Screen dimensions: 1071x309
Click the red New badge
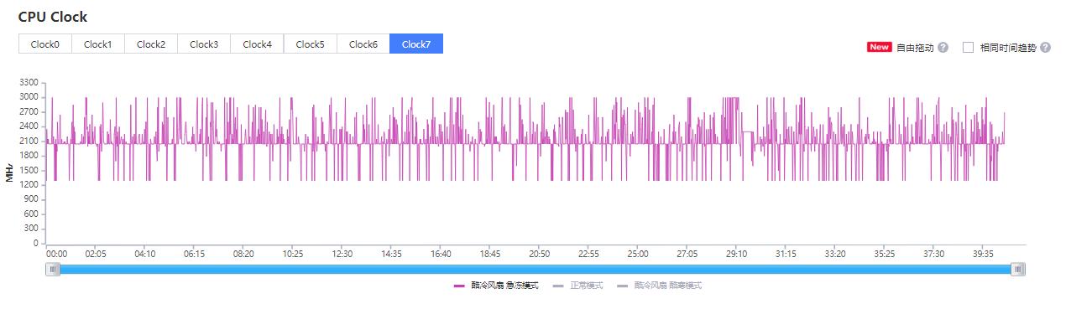point(879,48)
